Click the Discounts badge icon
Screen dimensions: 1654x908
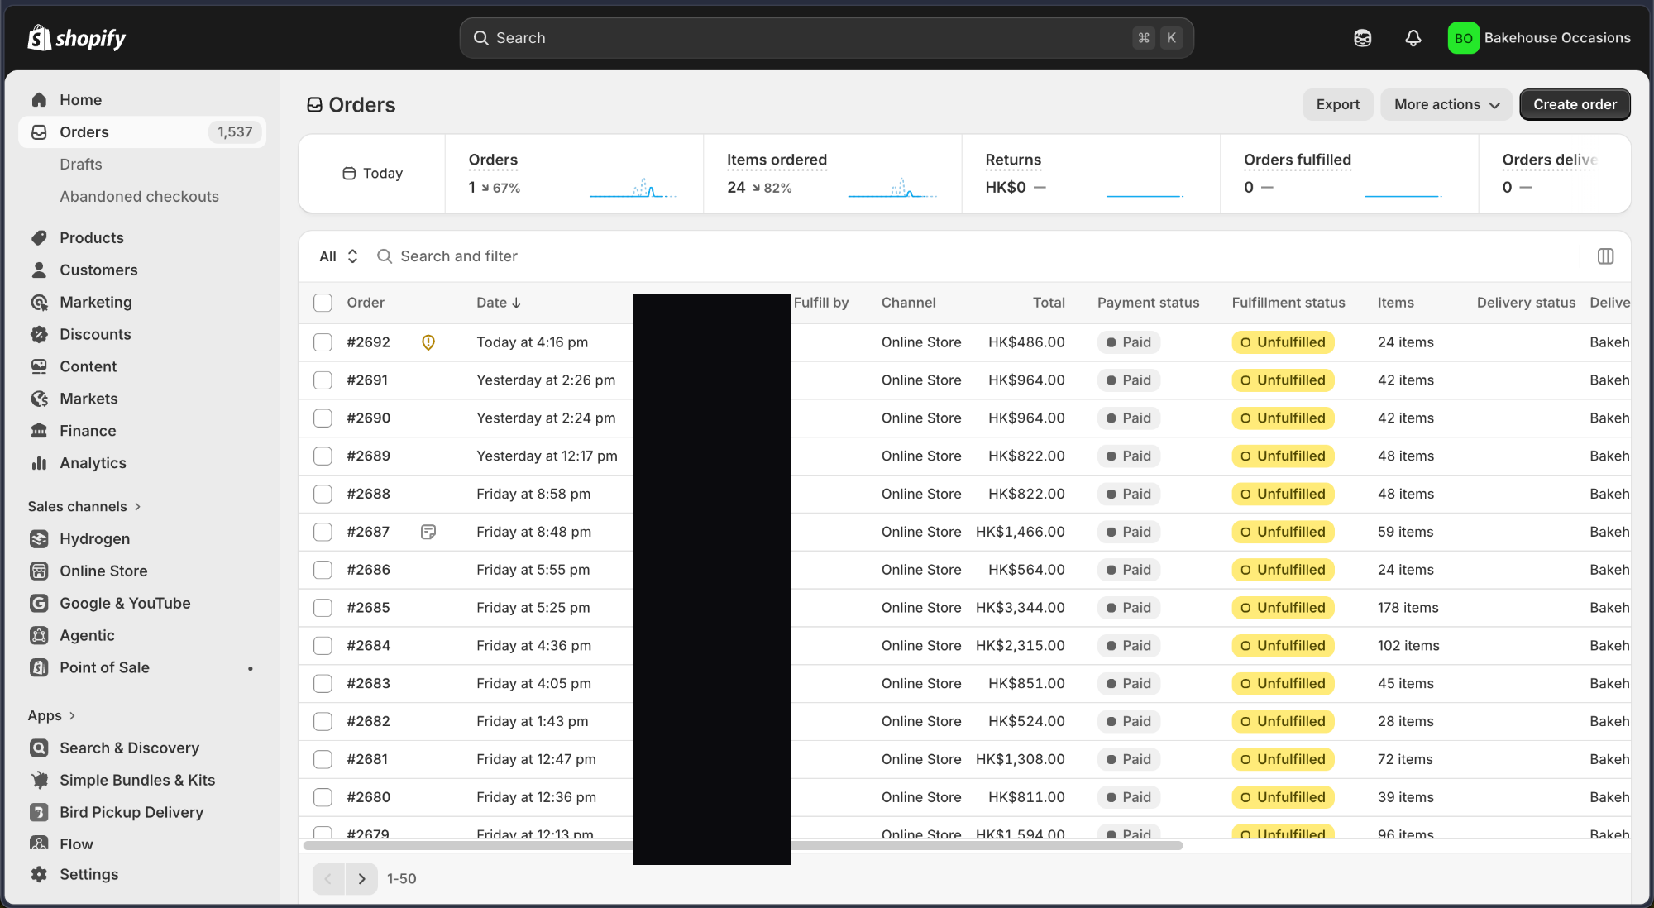pos(39,335)
